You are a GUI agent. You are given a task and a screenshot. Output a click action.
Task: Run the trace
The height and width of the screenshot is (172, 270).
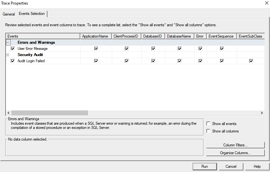(x=204, y=166)
